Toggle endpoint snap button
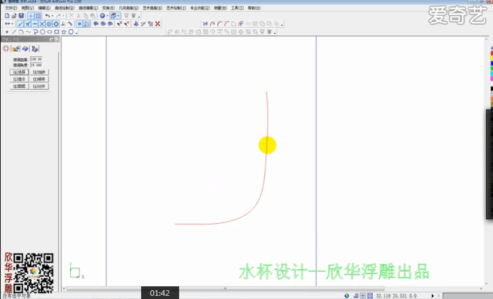The width and height of the screenshot is (493, 299). pyautogui.click(x=20, y=23)
